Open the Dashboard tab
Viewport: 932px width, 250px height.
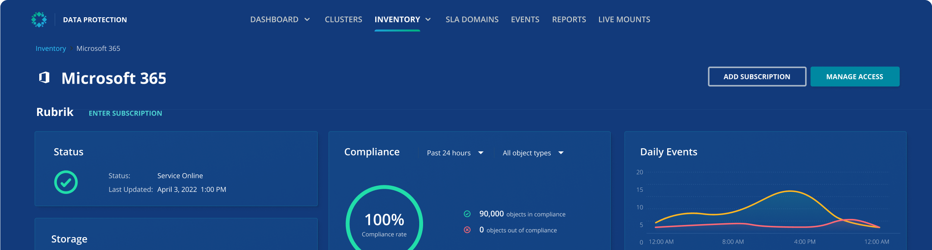(x=274, y=19)
